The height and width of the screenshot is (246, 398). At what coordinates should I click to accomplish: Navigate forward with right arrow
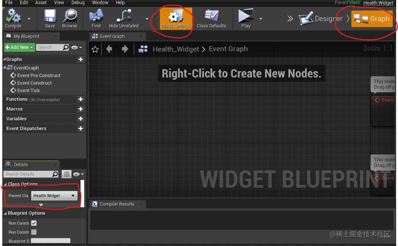125,49
